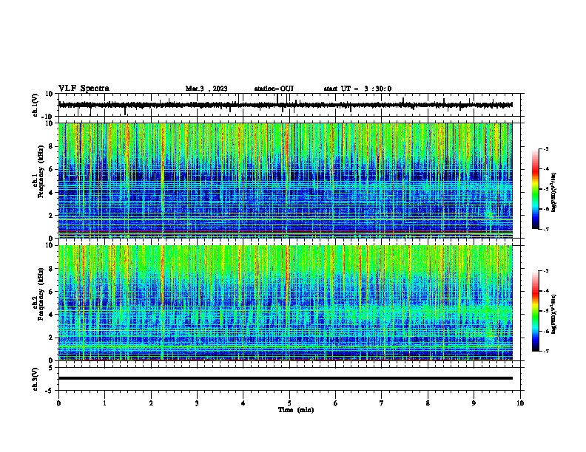Image resolution: width=586 pixels, height=452 pixels.
Task: Click time axis tick label "7"
Action: point(382,403)
